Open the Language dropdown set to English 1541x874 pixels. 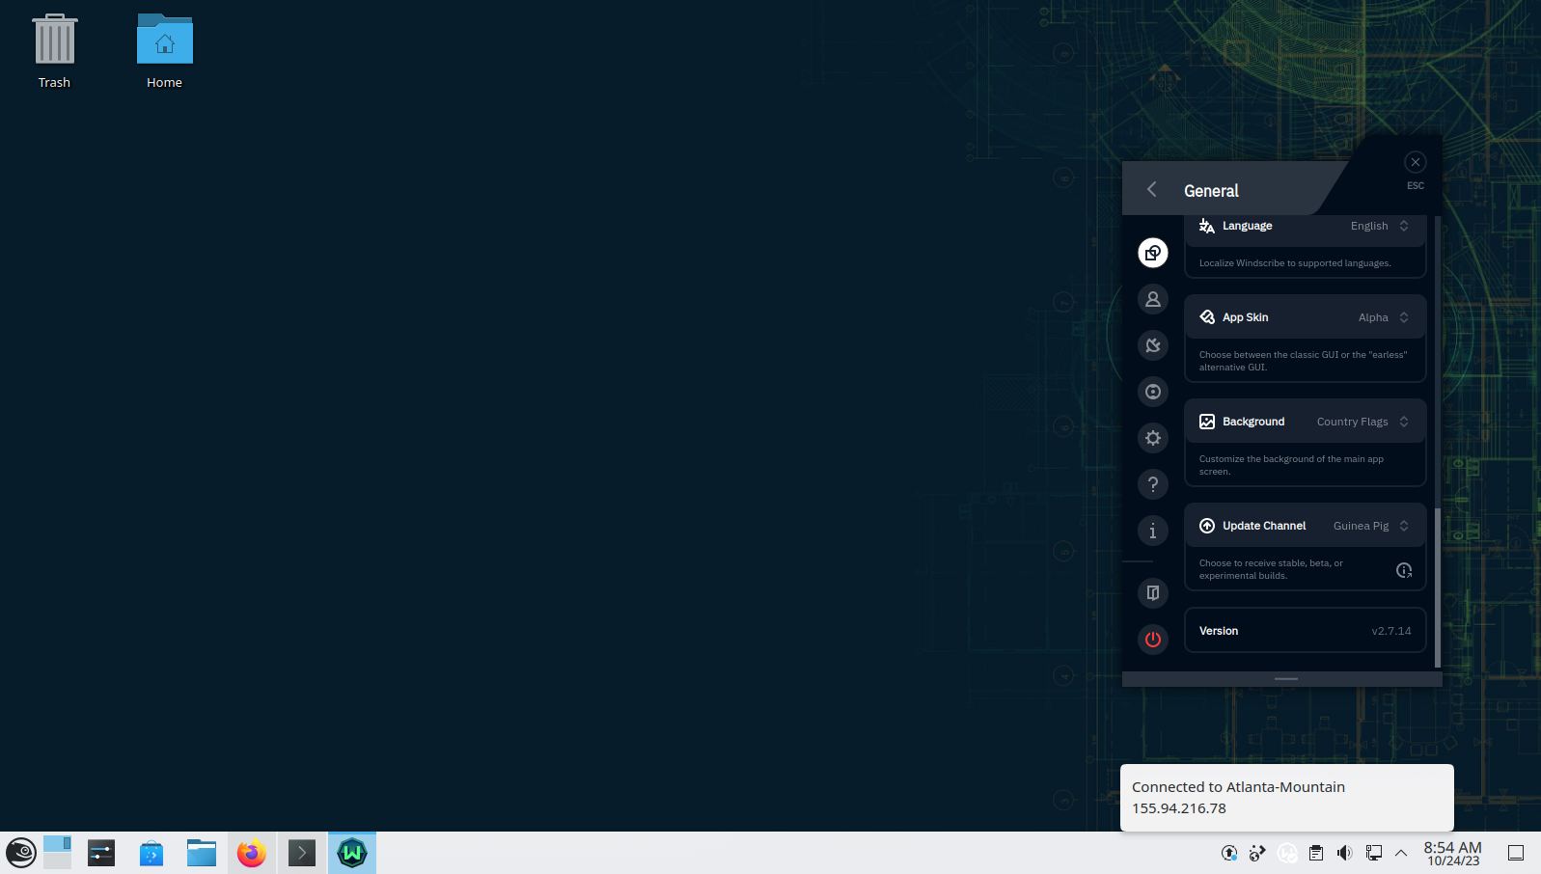click(x=1379, y=226)
